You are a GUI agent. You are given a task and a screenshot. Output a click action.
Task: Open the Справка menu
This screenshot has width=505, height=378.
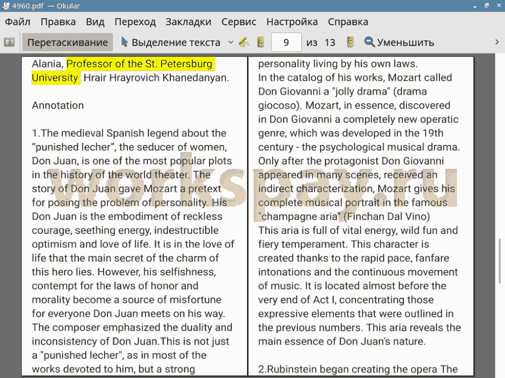(x=348, y=22)
